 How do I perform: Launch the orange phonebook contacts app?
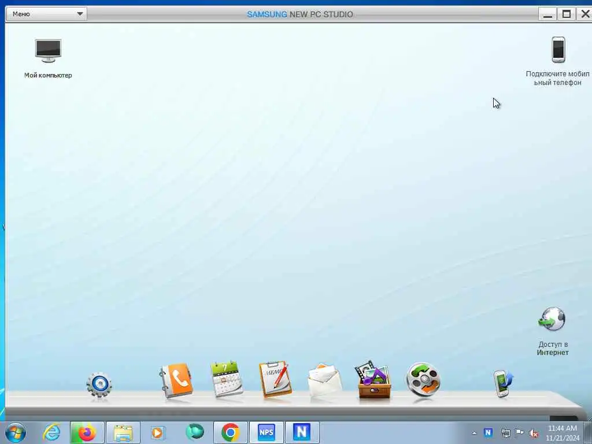[176, 380]
